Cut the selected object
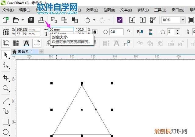This screenshot has height=137, width=195. tap(54, 20)
